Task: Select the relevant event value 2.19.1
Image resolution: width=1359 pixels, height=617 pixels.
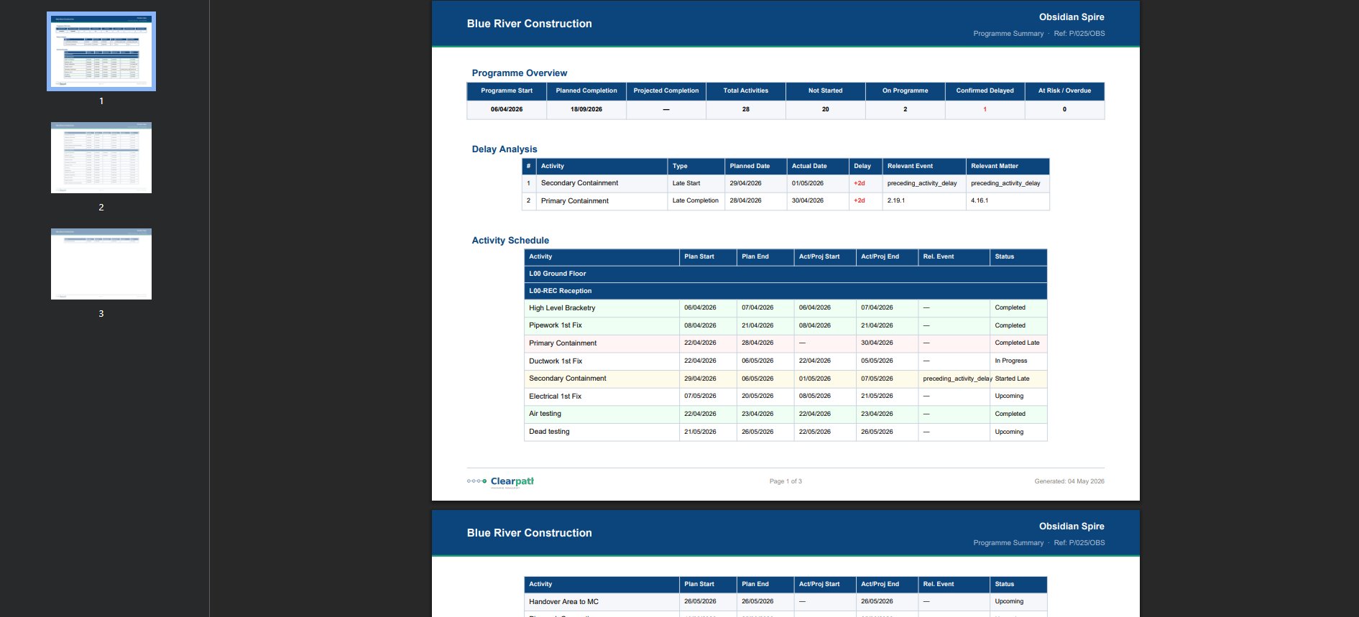Action: (896, 201)
